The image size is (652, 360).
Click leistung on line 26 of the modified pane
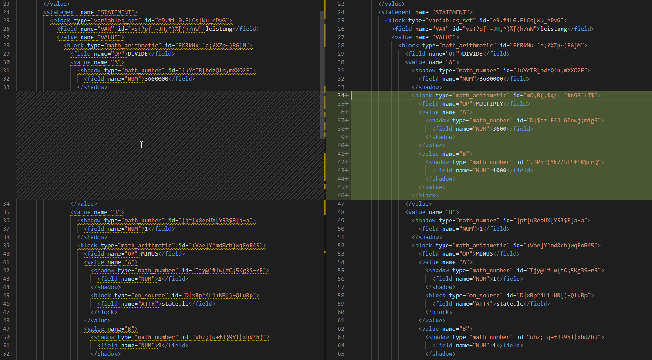tap(554, 29)
